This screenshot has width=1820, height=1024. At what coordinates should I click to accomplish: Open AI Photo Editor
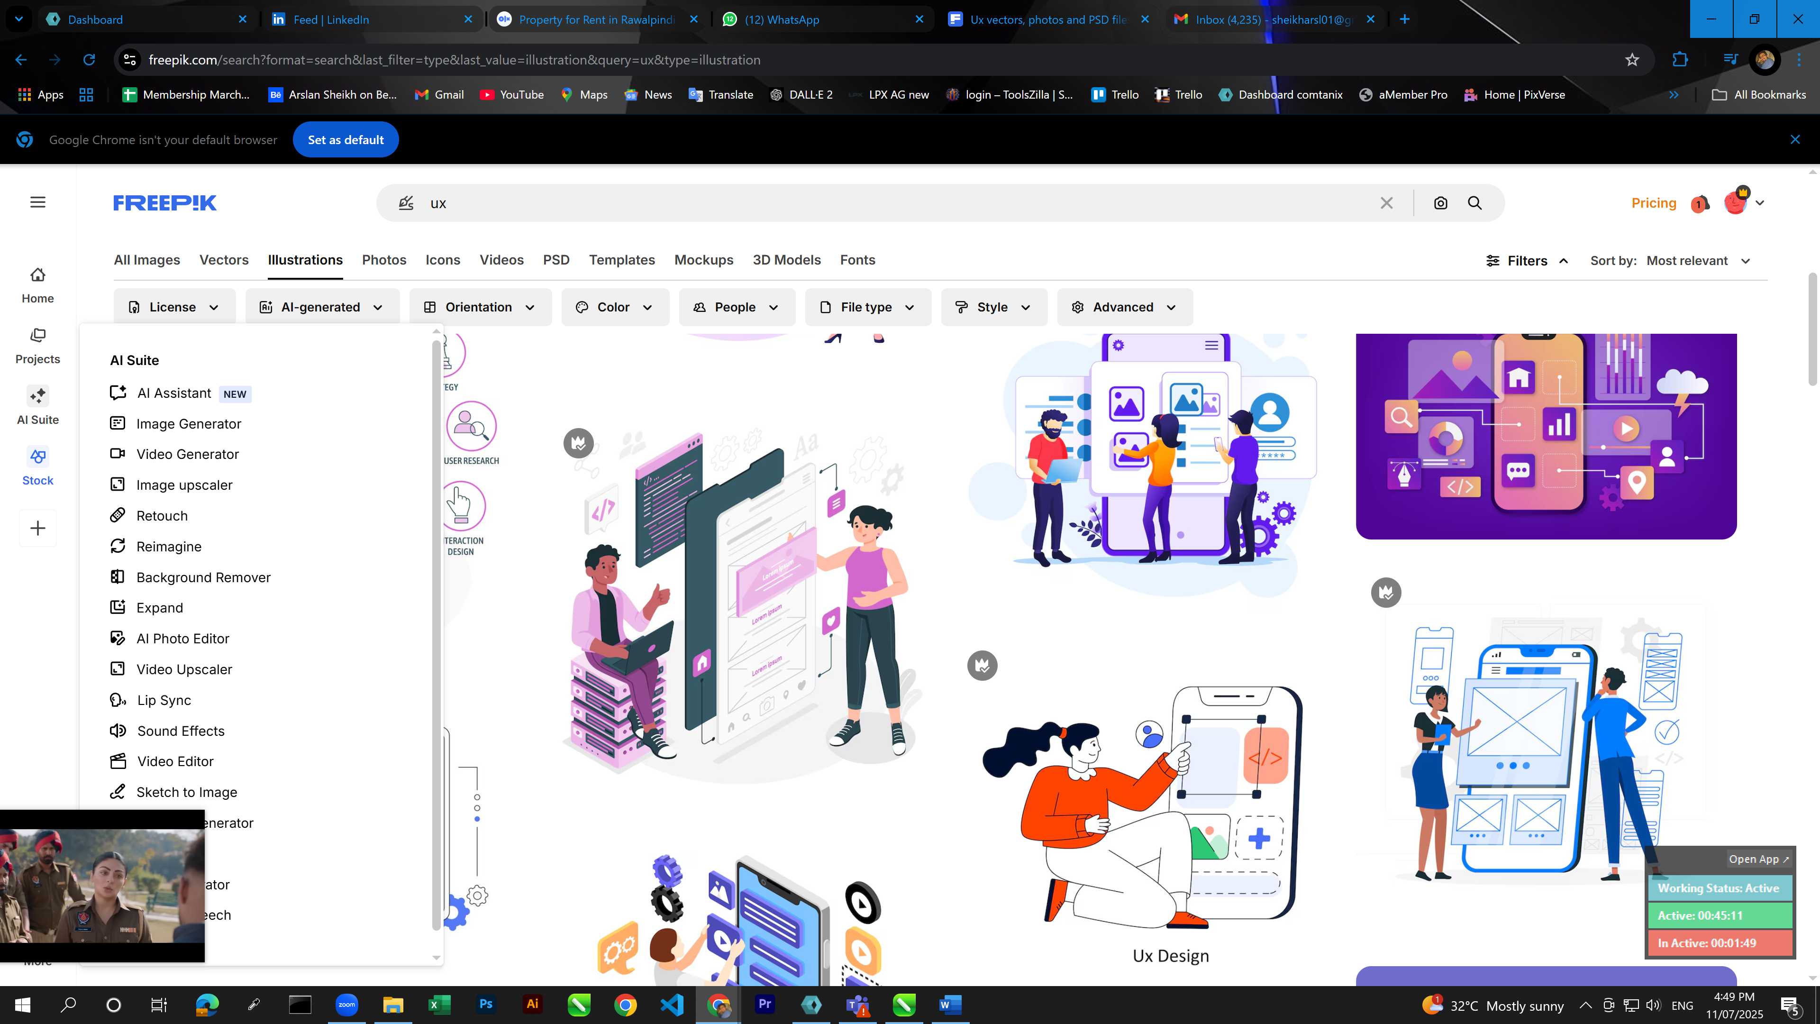[x=170, y=639]
